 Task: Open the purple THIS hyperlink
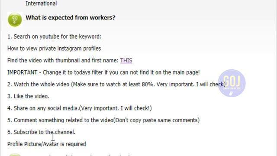pyautogui.click(x=126, y=61)
